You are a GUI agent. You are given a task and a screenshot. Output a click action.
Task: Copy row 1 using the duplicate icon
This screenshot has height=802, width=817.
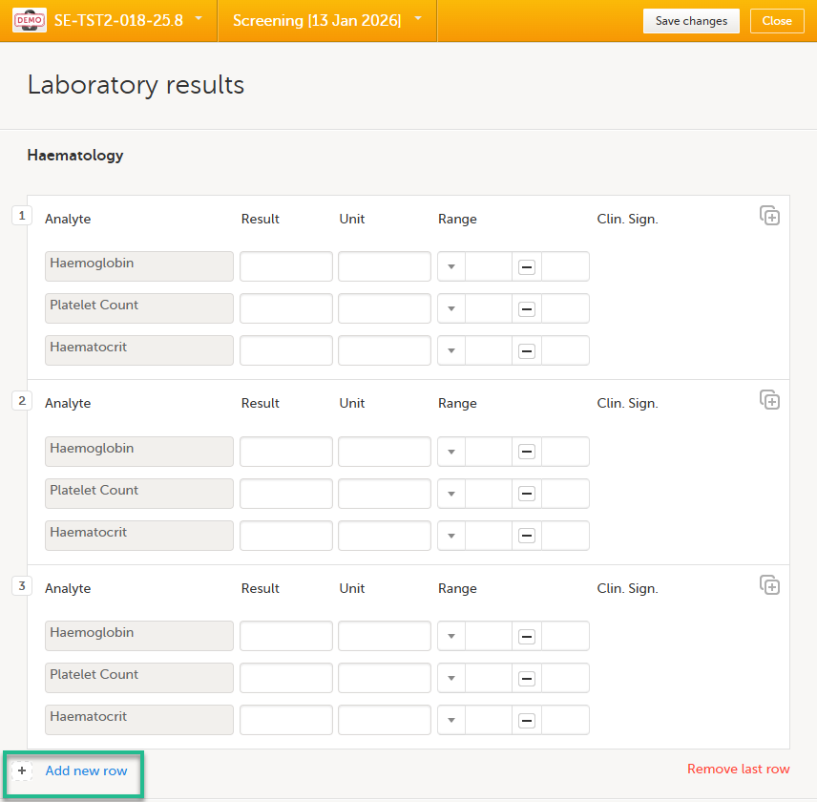tap(769, 216)
